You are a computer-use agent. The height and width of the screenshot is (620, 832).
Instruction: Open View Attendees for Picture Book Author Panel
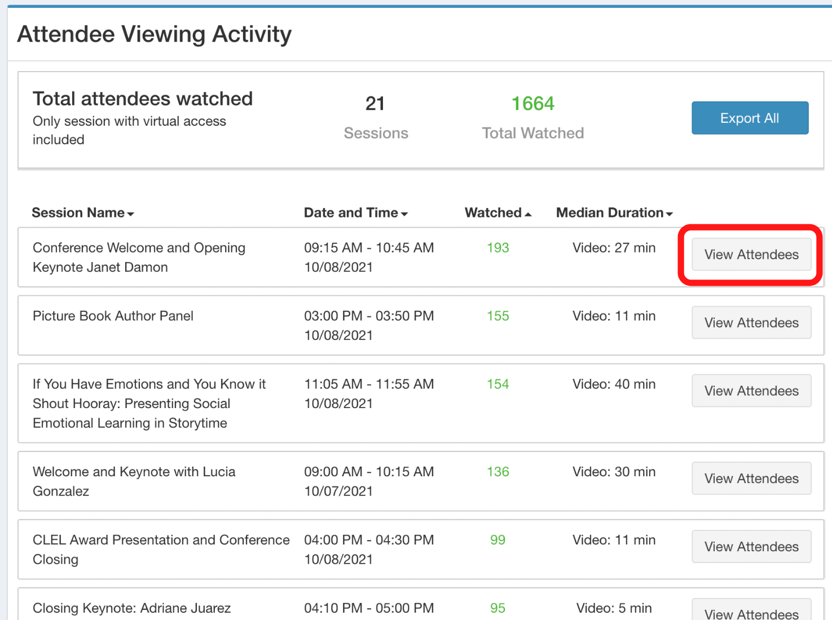click(x=751, y=322)
